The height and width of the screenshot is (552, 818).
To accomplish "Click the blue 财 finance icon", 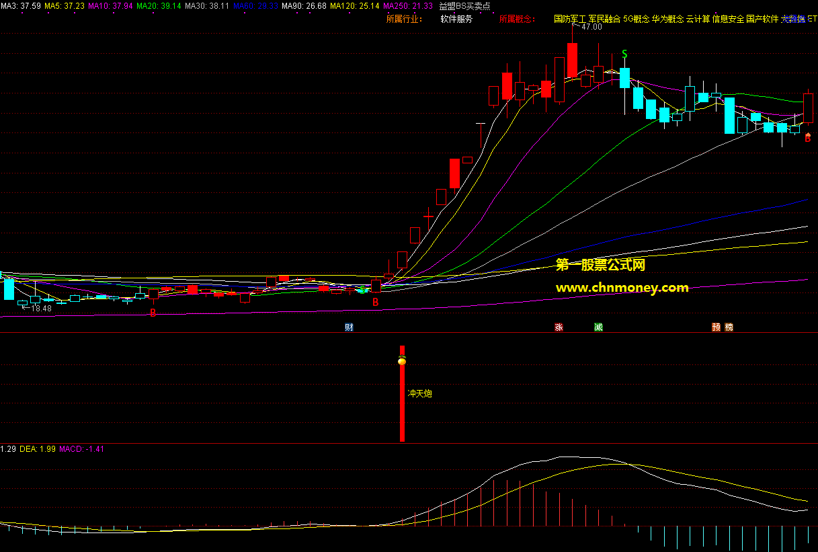I will pos(349,327).
